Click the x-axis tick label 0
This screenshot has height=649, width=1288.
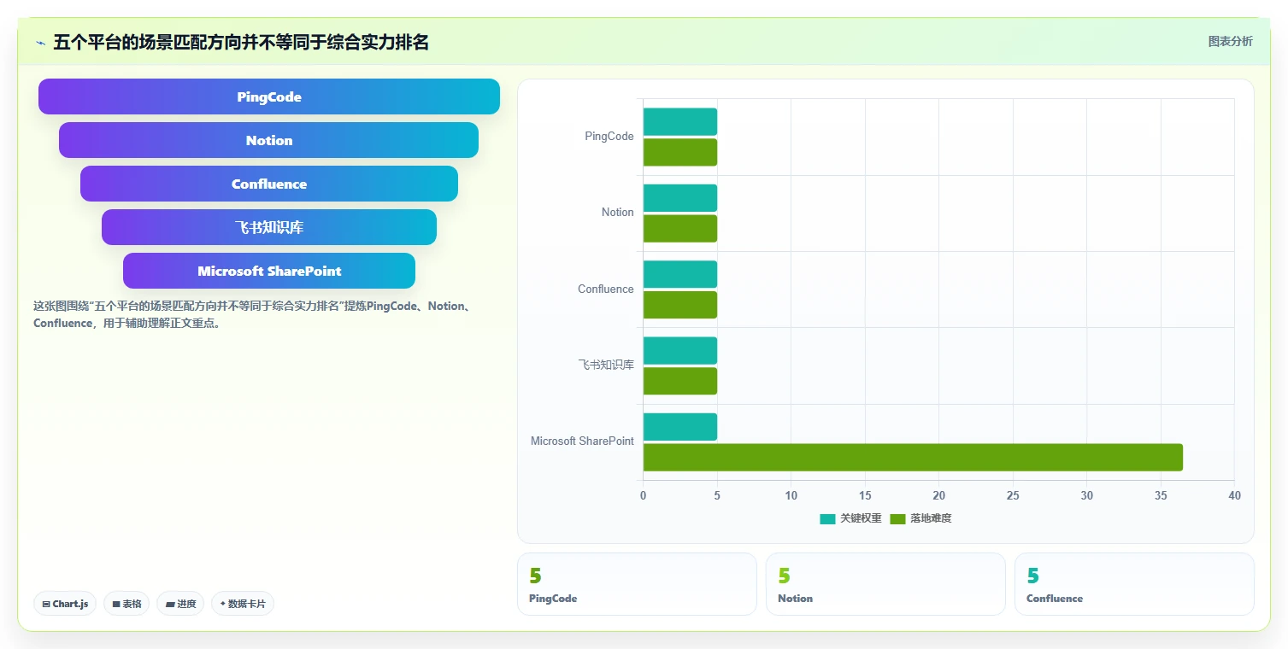643,495
